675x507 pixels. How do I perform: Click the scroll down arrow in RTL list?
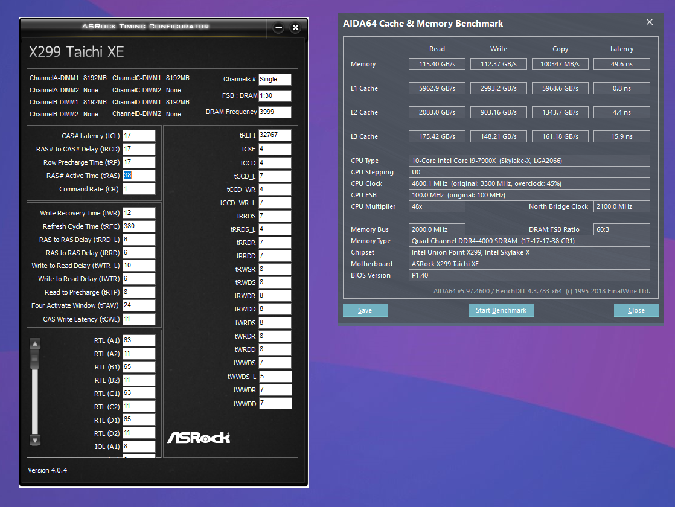[x=35, y=440]
